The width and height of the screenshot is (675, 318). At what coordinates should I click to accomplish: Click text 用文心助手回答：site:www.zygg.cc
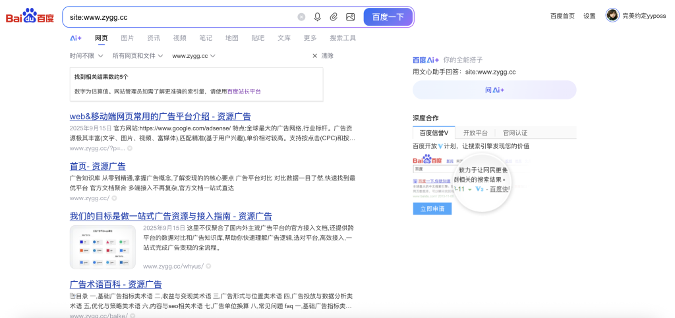pyautogui.click(x=464, y=72)
